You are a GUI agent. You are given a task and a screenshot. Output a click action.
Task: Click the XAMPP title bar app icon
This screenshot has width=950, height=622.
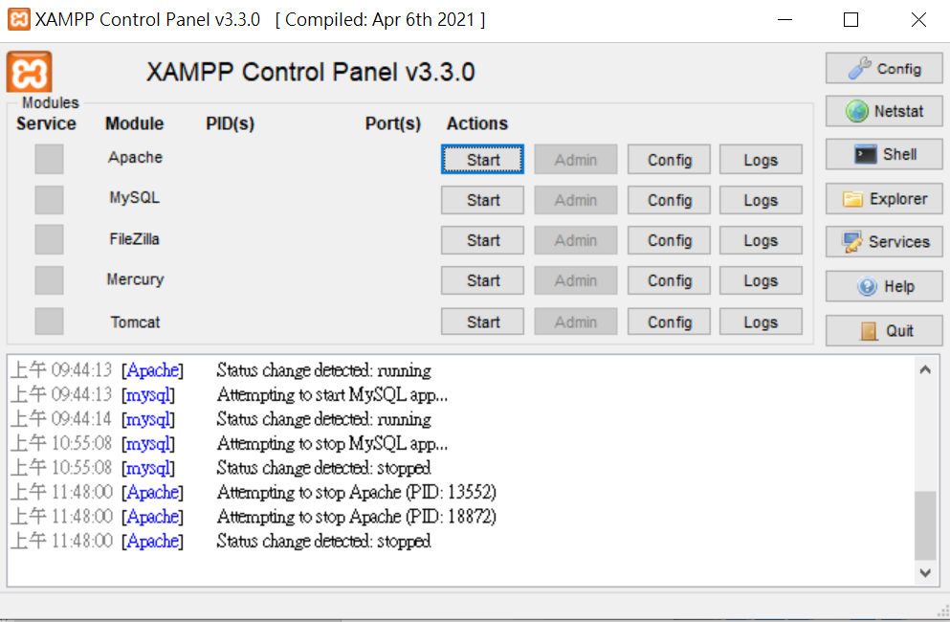tap(19, 19)
